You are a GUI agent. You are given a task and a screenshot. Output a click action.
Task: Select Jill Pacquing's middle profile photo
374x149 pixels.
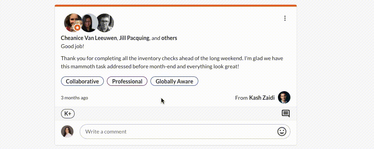pos(89,23)
